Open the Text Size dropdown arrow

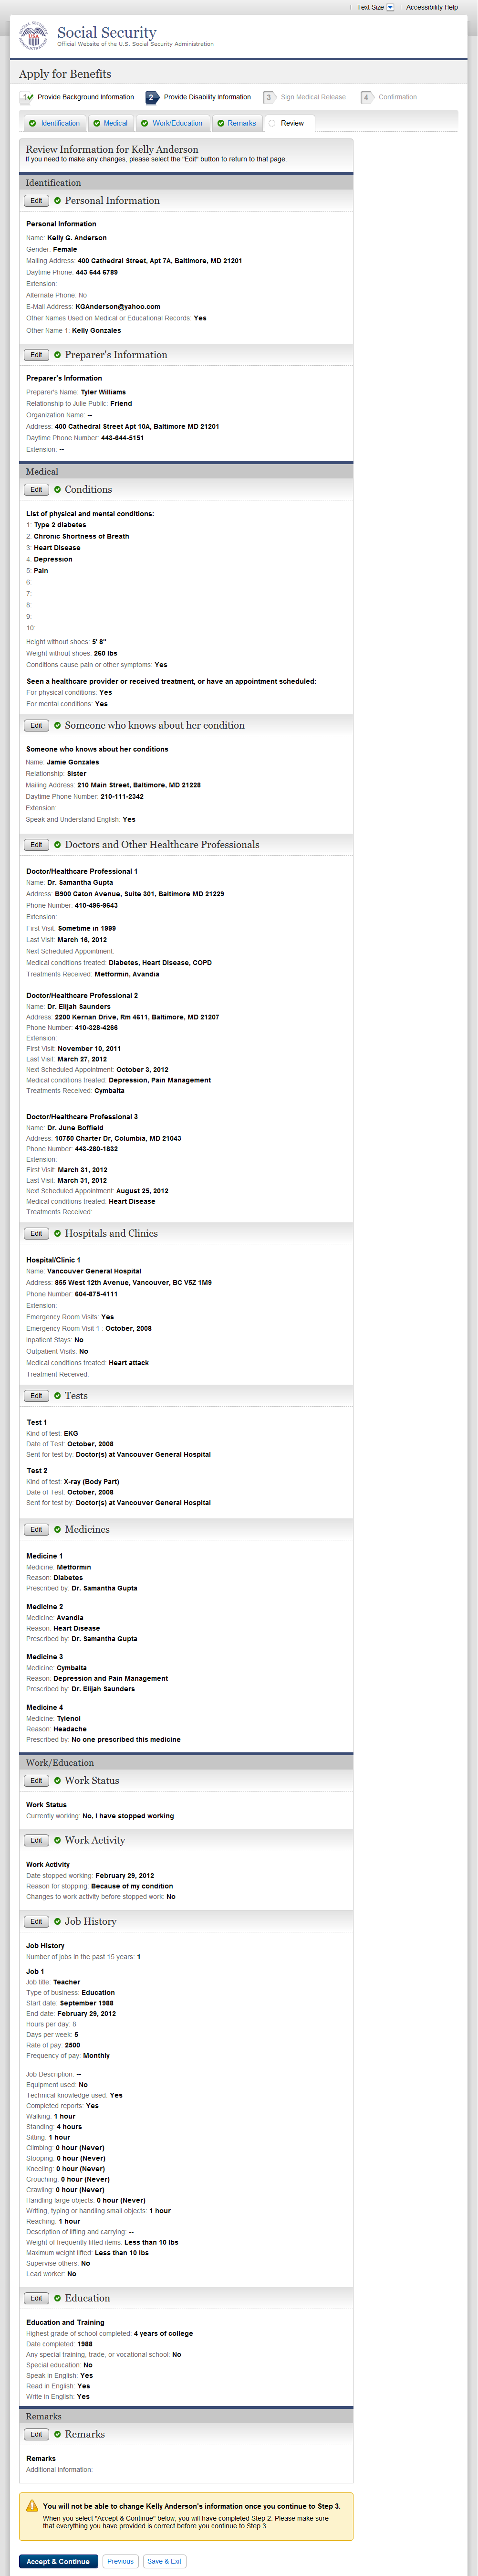(390, 7)
